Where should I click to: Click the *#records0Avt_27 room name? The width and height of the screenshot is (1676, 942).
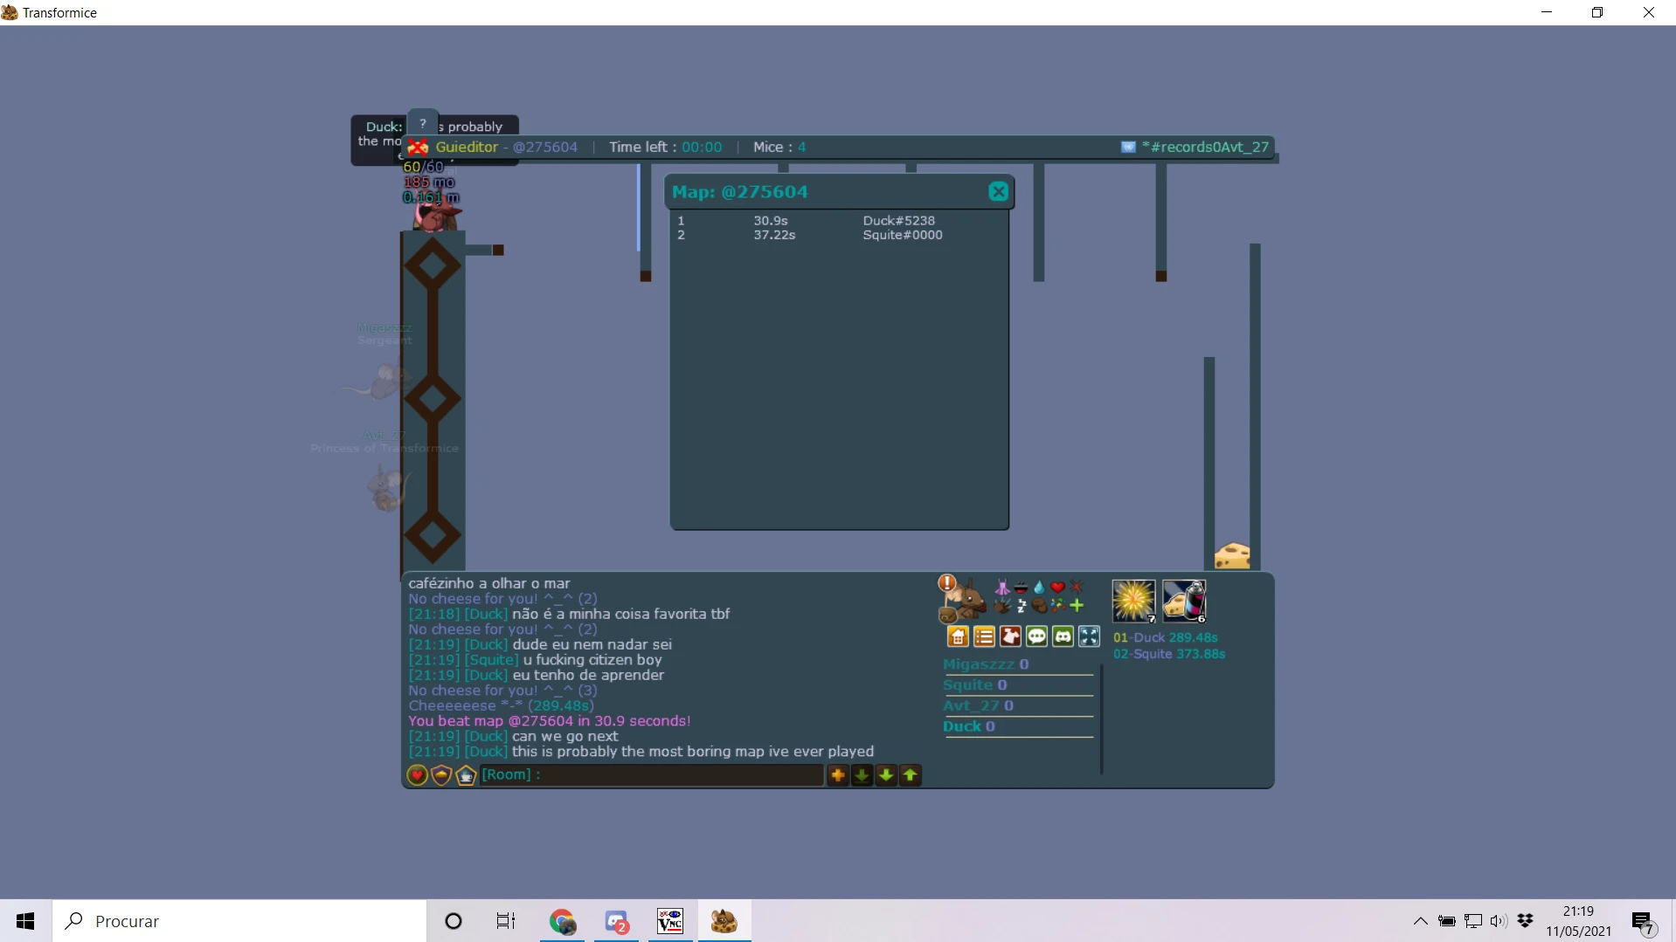pos(1205,147)
